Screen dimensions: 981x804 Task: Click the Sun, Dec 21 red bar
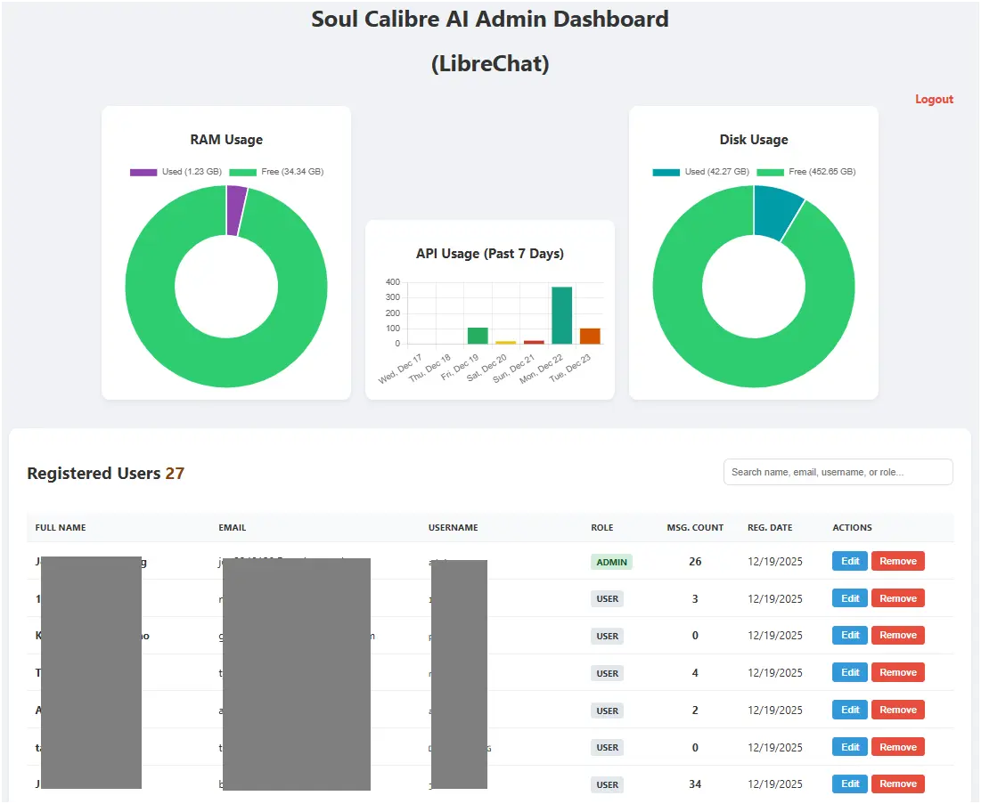click(534, 342)
